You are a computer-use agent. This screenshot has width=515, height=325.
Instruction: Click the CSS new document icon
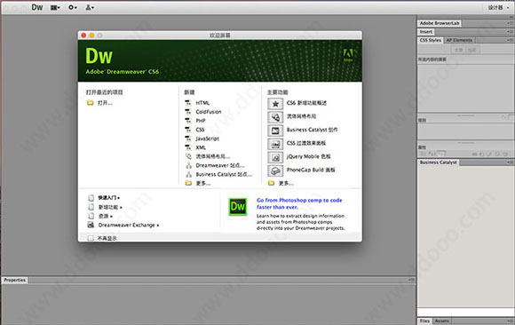point(188,130)
